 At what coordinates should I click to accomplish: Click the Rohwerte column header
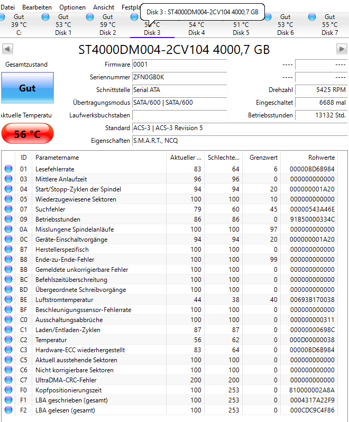tap(309, 158)
